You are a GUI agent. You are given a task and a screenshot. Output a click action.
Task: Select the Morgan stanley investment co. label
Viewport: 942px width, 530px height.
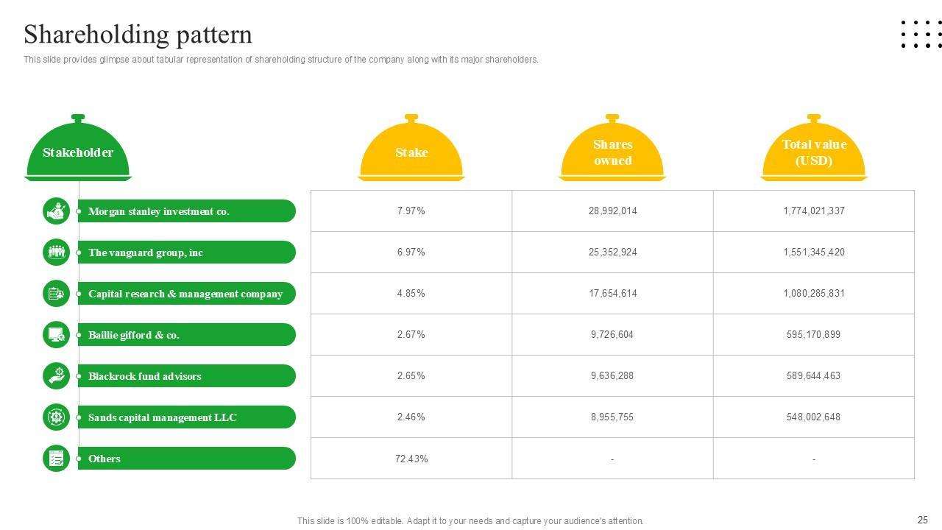coord(159,211)
